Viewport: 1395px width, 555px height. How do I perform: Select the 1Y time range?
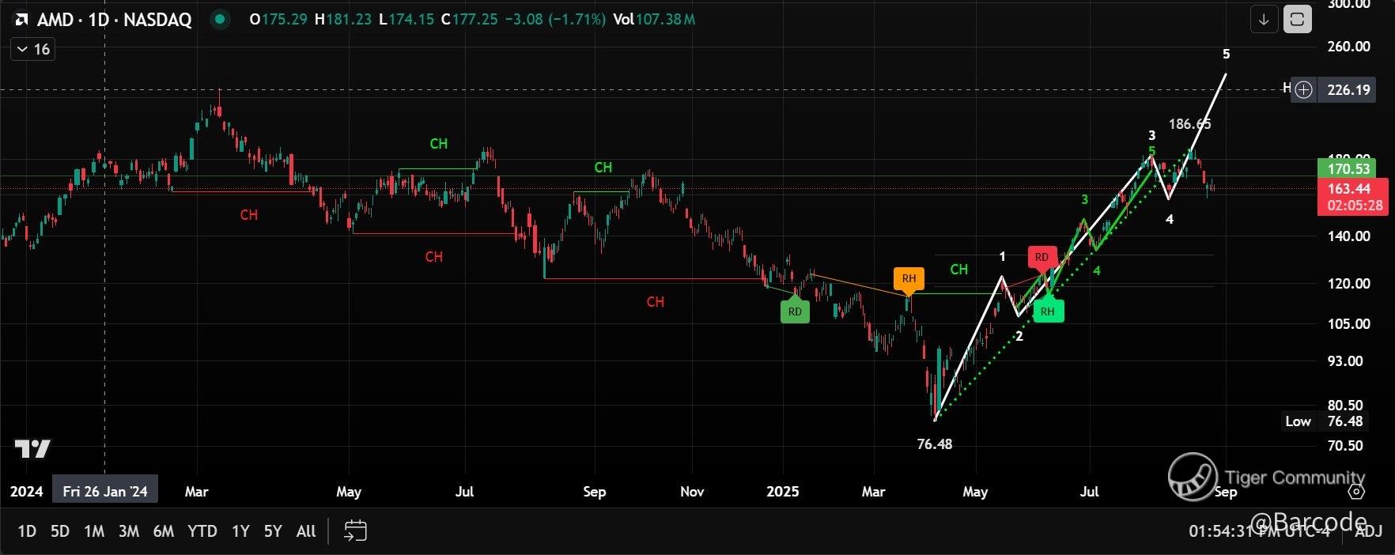point(240,531)
